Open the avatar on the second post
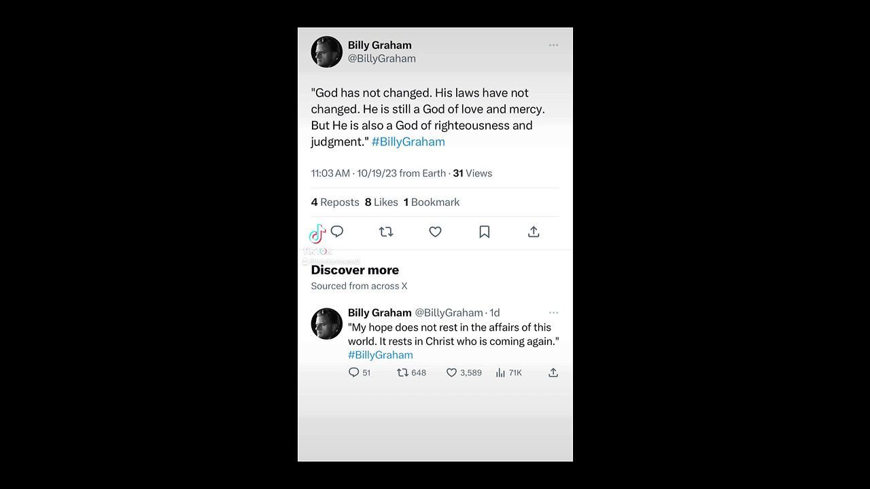 326,323
